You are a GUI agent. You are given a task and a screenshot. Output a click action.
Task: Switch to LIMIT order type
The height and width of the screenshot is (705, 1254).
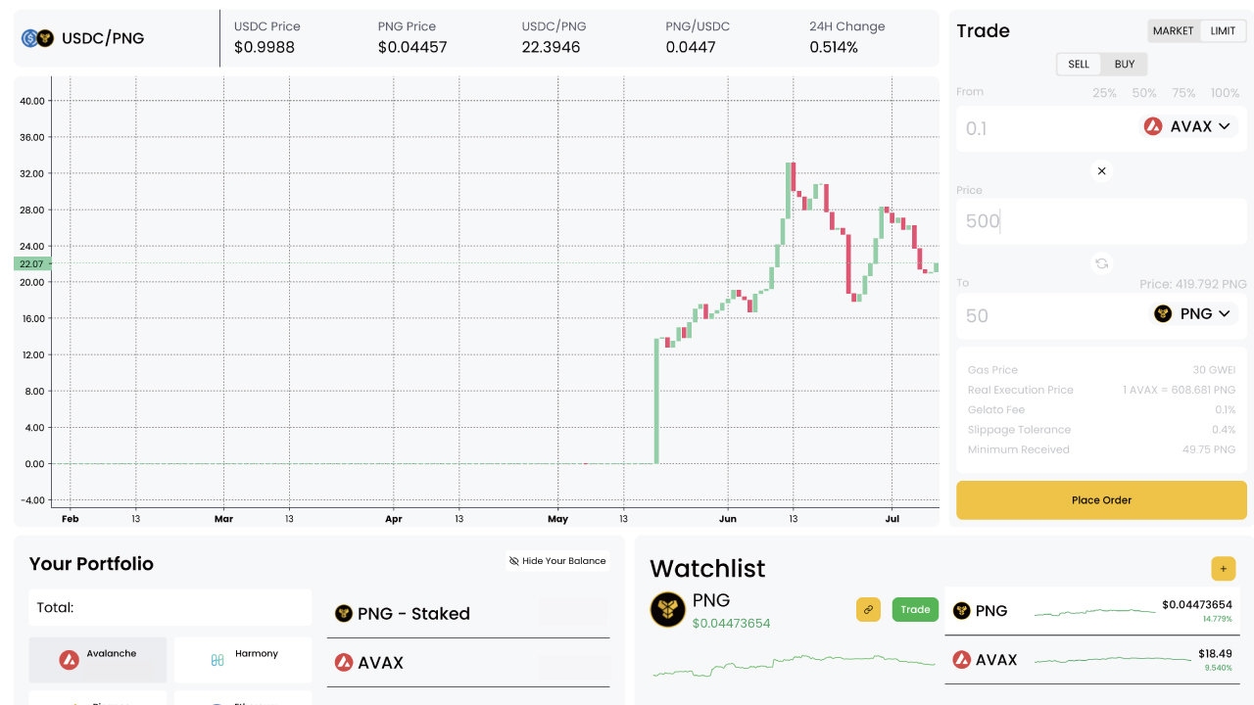tap(1223, 31)
